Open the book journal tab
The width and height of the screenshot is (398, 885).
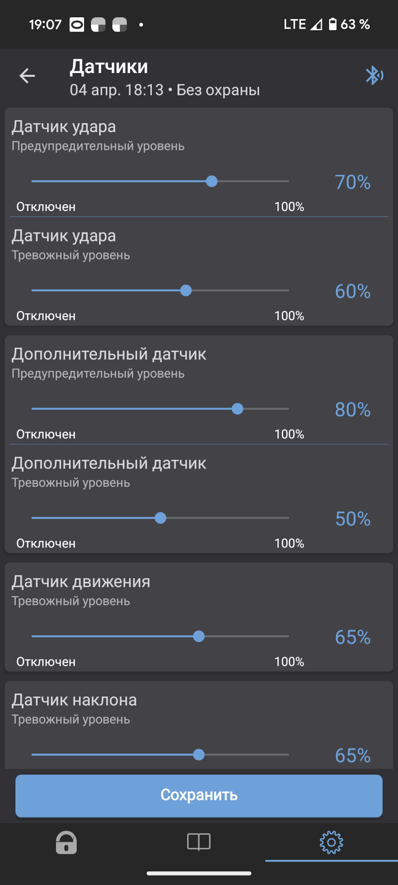tap(199, 842)
